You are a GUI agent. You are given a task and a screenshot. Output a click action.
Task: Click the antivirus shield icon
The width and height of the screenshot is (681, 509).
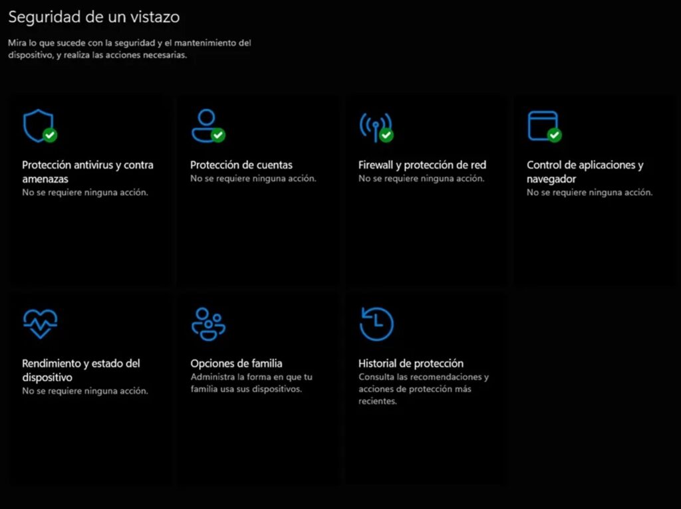pyautogui.click(x=40, y=126)
